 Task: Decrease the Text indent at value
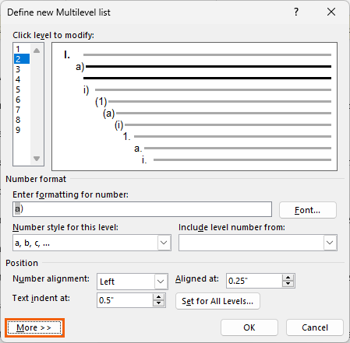[158, 303]
